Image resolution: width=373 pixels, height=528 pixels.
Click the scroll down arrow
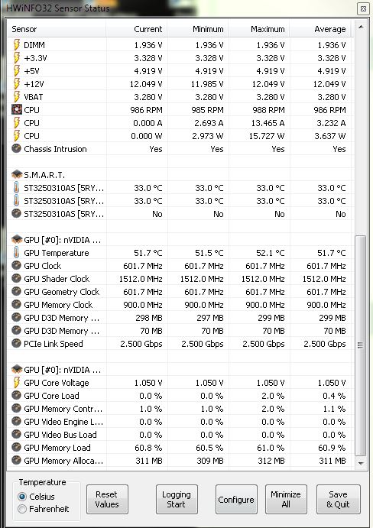(361, 463)
